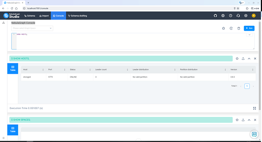Click the NebulaGraph Studio logo
The height and width of the screenshot is (142, 262).
(11, 16)
